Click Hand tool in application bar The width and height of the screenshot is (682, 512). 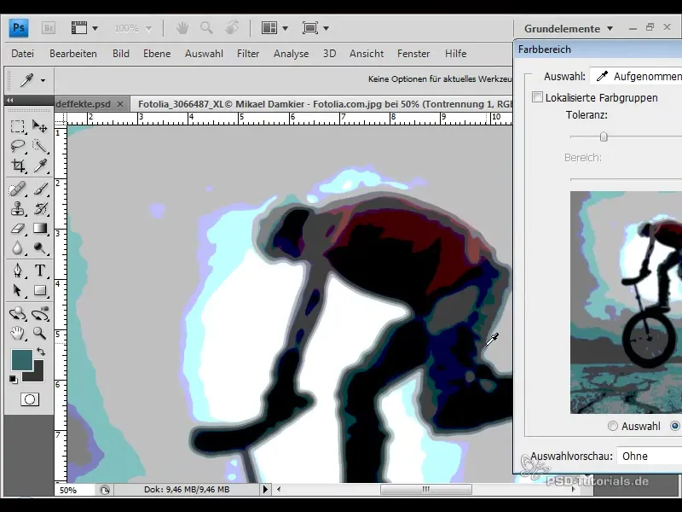point(182,28)
